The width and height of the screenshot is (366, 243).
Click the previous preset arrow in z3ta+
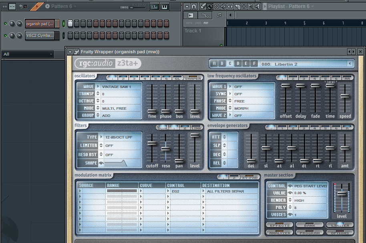point(350,64)
